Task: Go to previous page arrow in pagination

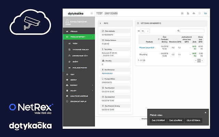Action: point(196,61)
